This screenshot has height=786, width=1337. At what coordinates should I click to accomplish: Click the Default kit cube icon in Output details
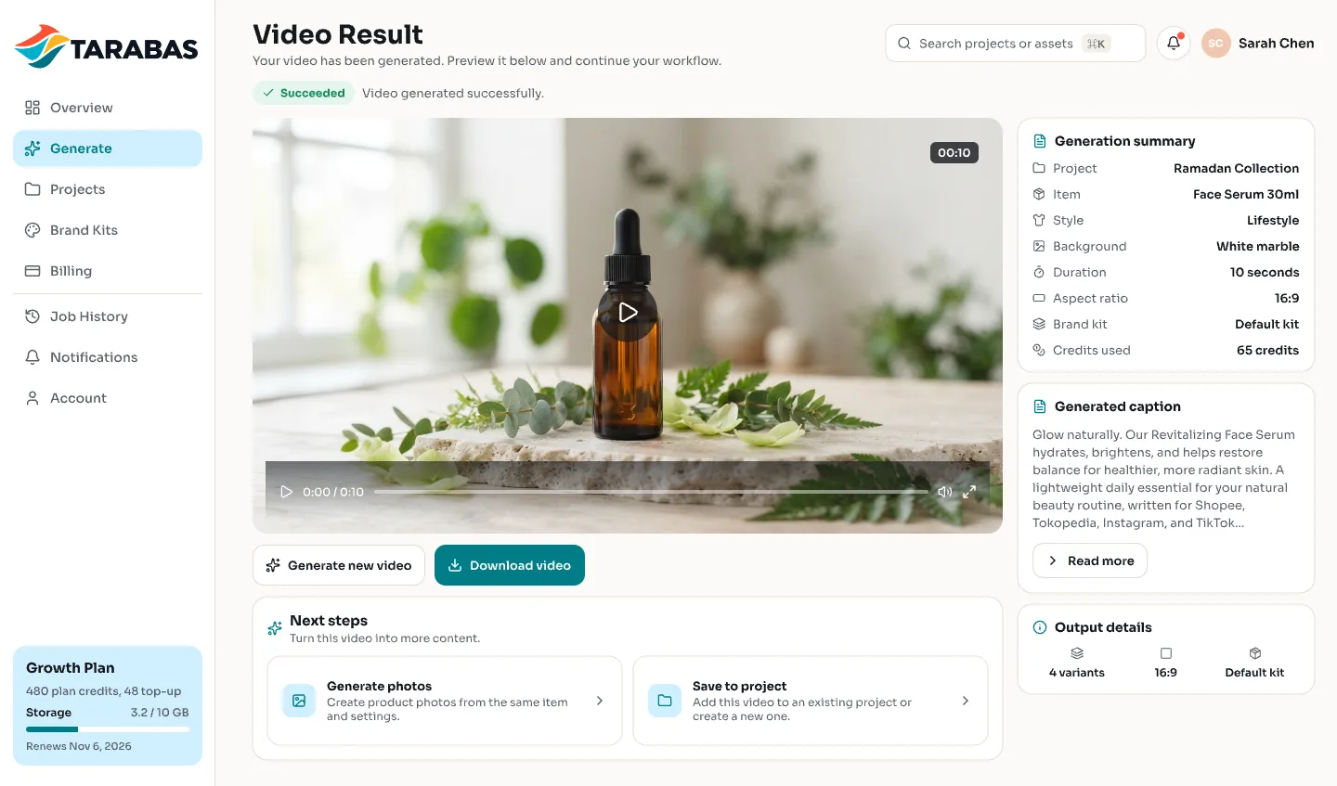(x=1255, y=653)
